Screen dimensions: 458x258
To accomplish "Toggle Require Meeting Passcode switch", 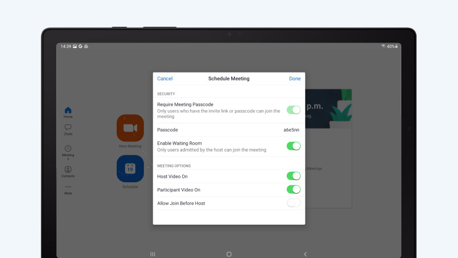I will click(293, 110).
